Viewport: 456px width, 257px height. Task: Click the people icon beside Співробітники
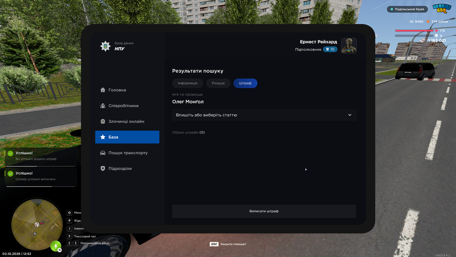pyautogui.click(x=103, y=106)
